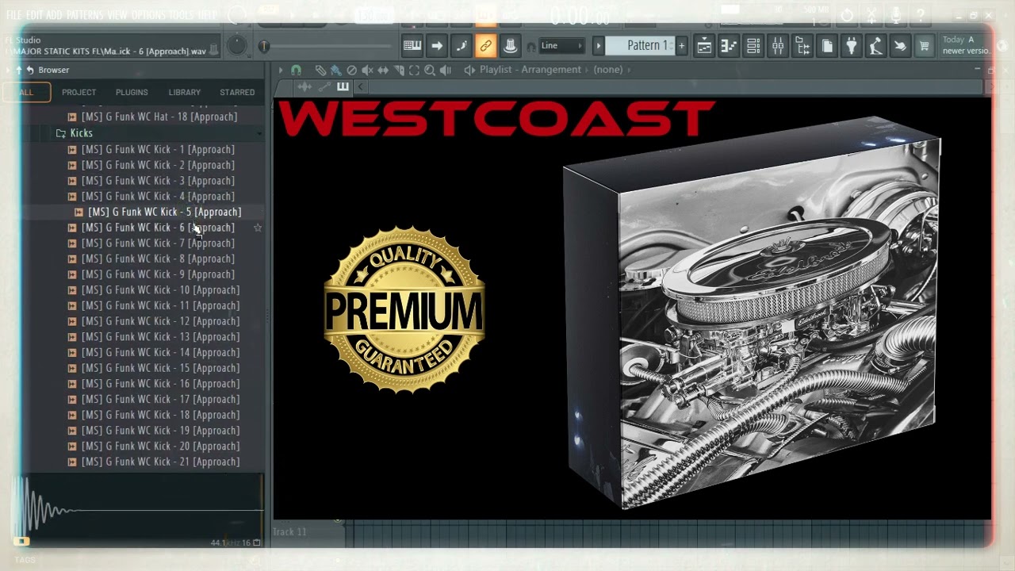Open the Tempo tapper icon
Image resolution: width=1015 pixels, height=571 pixels.
875,46
